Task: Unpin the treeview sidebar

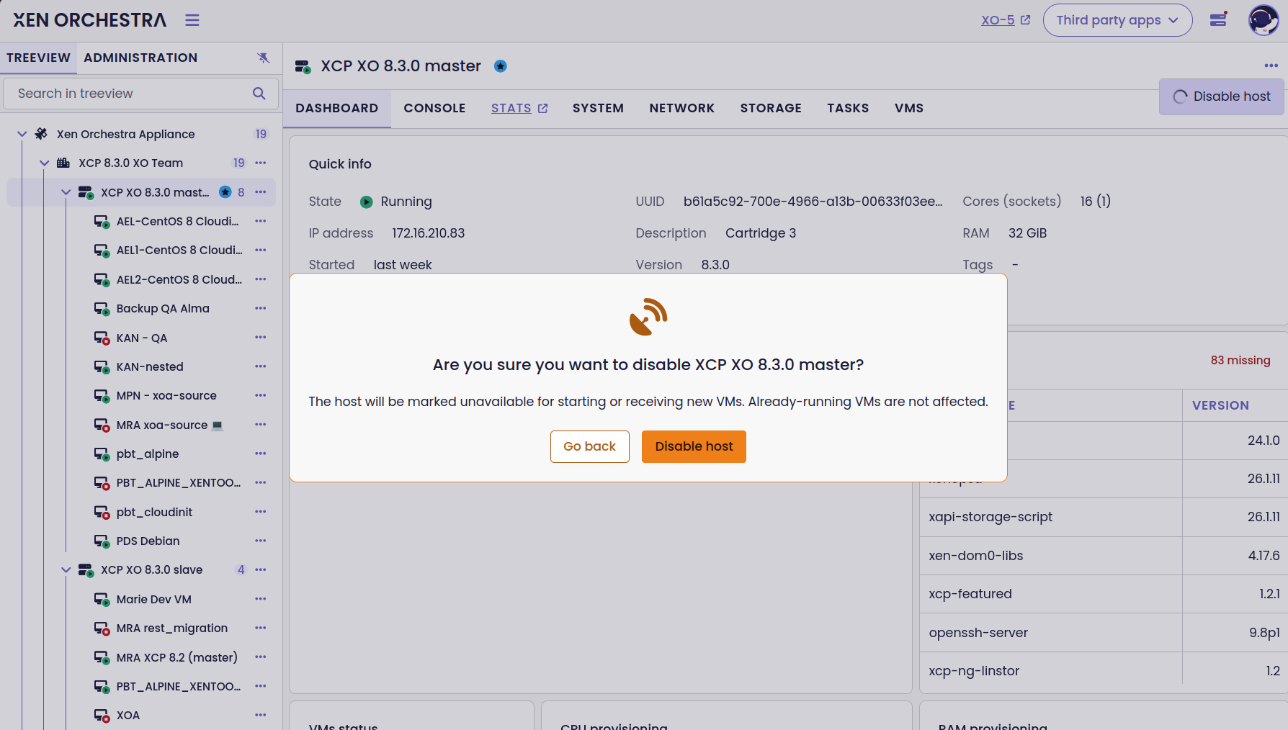Action: coord(264,58)
